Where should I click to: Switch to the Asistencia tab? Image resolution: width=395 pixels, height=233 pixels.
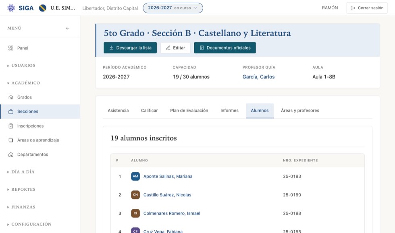point(118,110)
